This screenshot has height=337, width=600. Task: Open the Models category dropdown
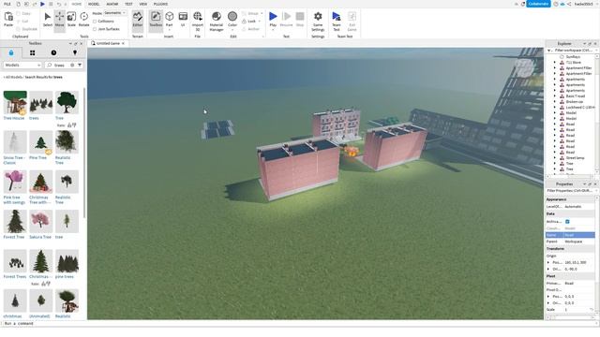pyautogui.click(x=22, y=66)
